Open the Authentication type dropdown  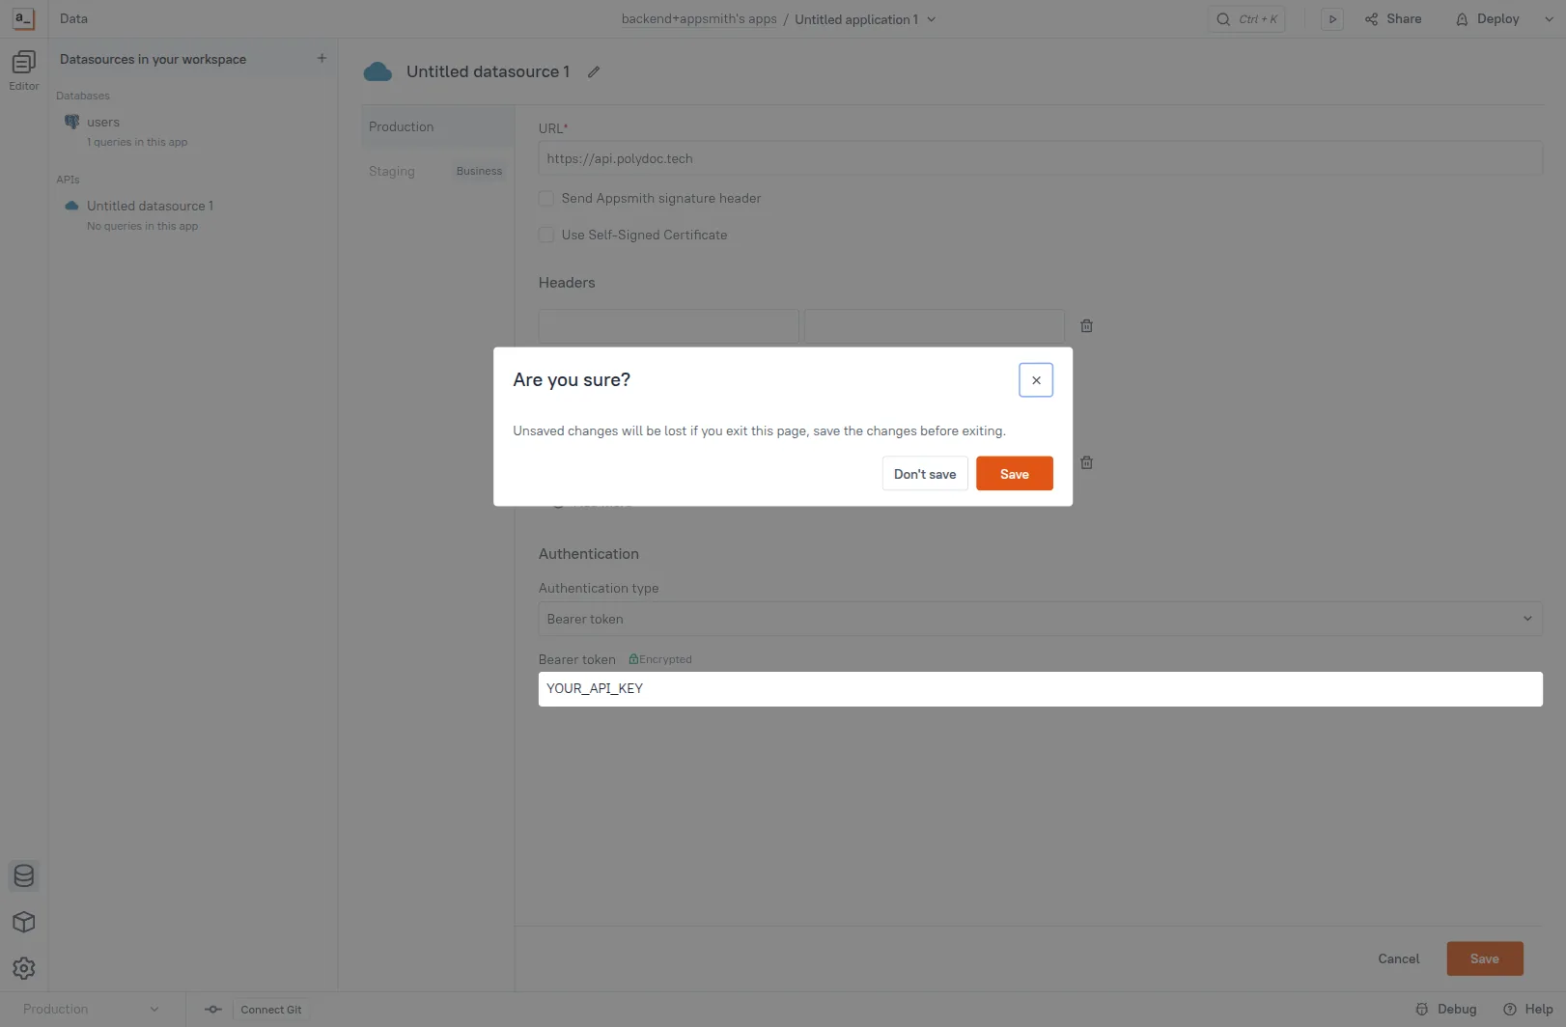[1040, 619]
